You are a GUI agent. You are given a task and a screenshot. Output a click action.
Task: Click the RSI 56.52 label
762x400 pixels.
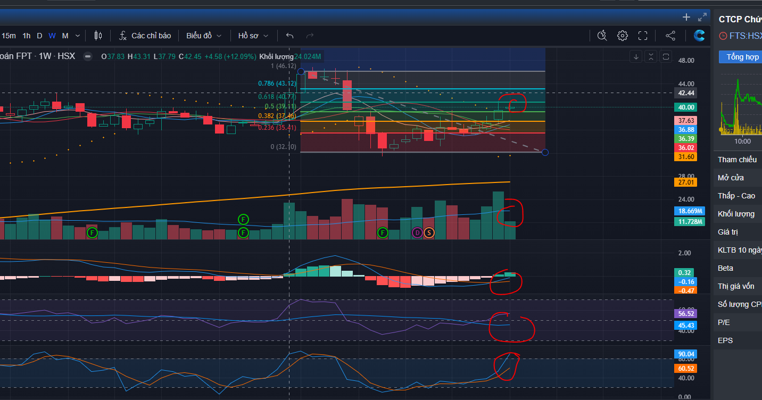point(685,314)
